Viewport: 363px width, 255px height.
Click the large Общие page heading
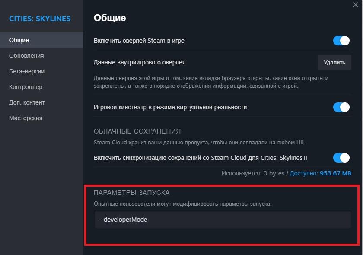110,18
